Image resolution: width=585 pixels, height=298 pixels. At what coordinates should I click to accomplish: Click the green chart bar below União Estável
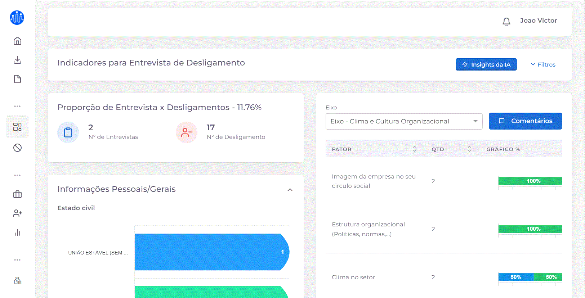tap(212, 292)
